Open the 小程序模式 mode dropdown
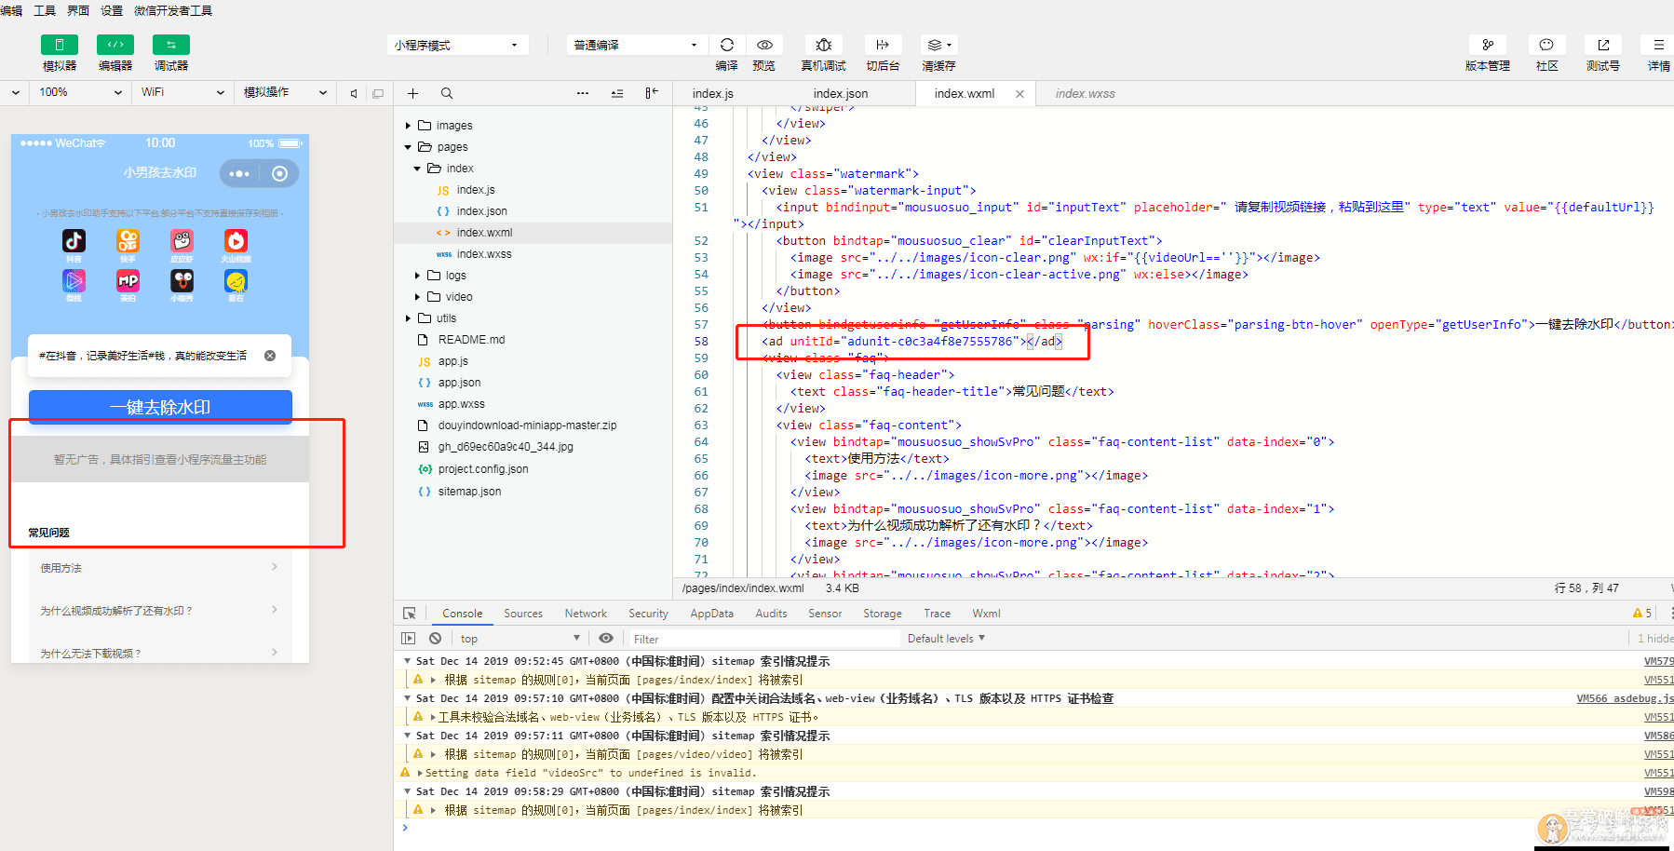Viewport: 1674px width, 851px height. (457, 46)
